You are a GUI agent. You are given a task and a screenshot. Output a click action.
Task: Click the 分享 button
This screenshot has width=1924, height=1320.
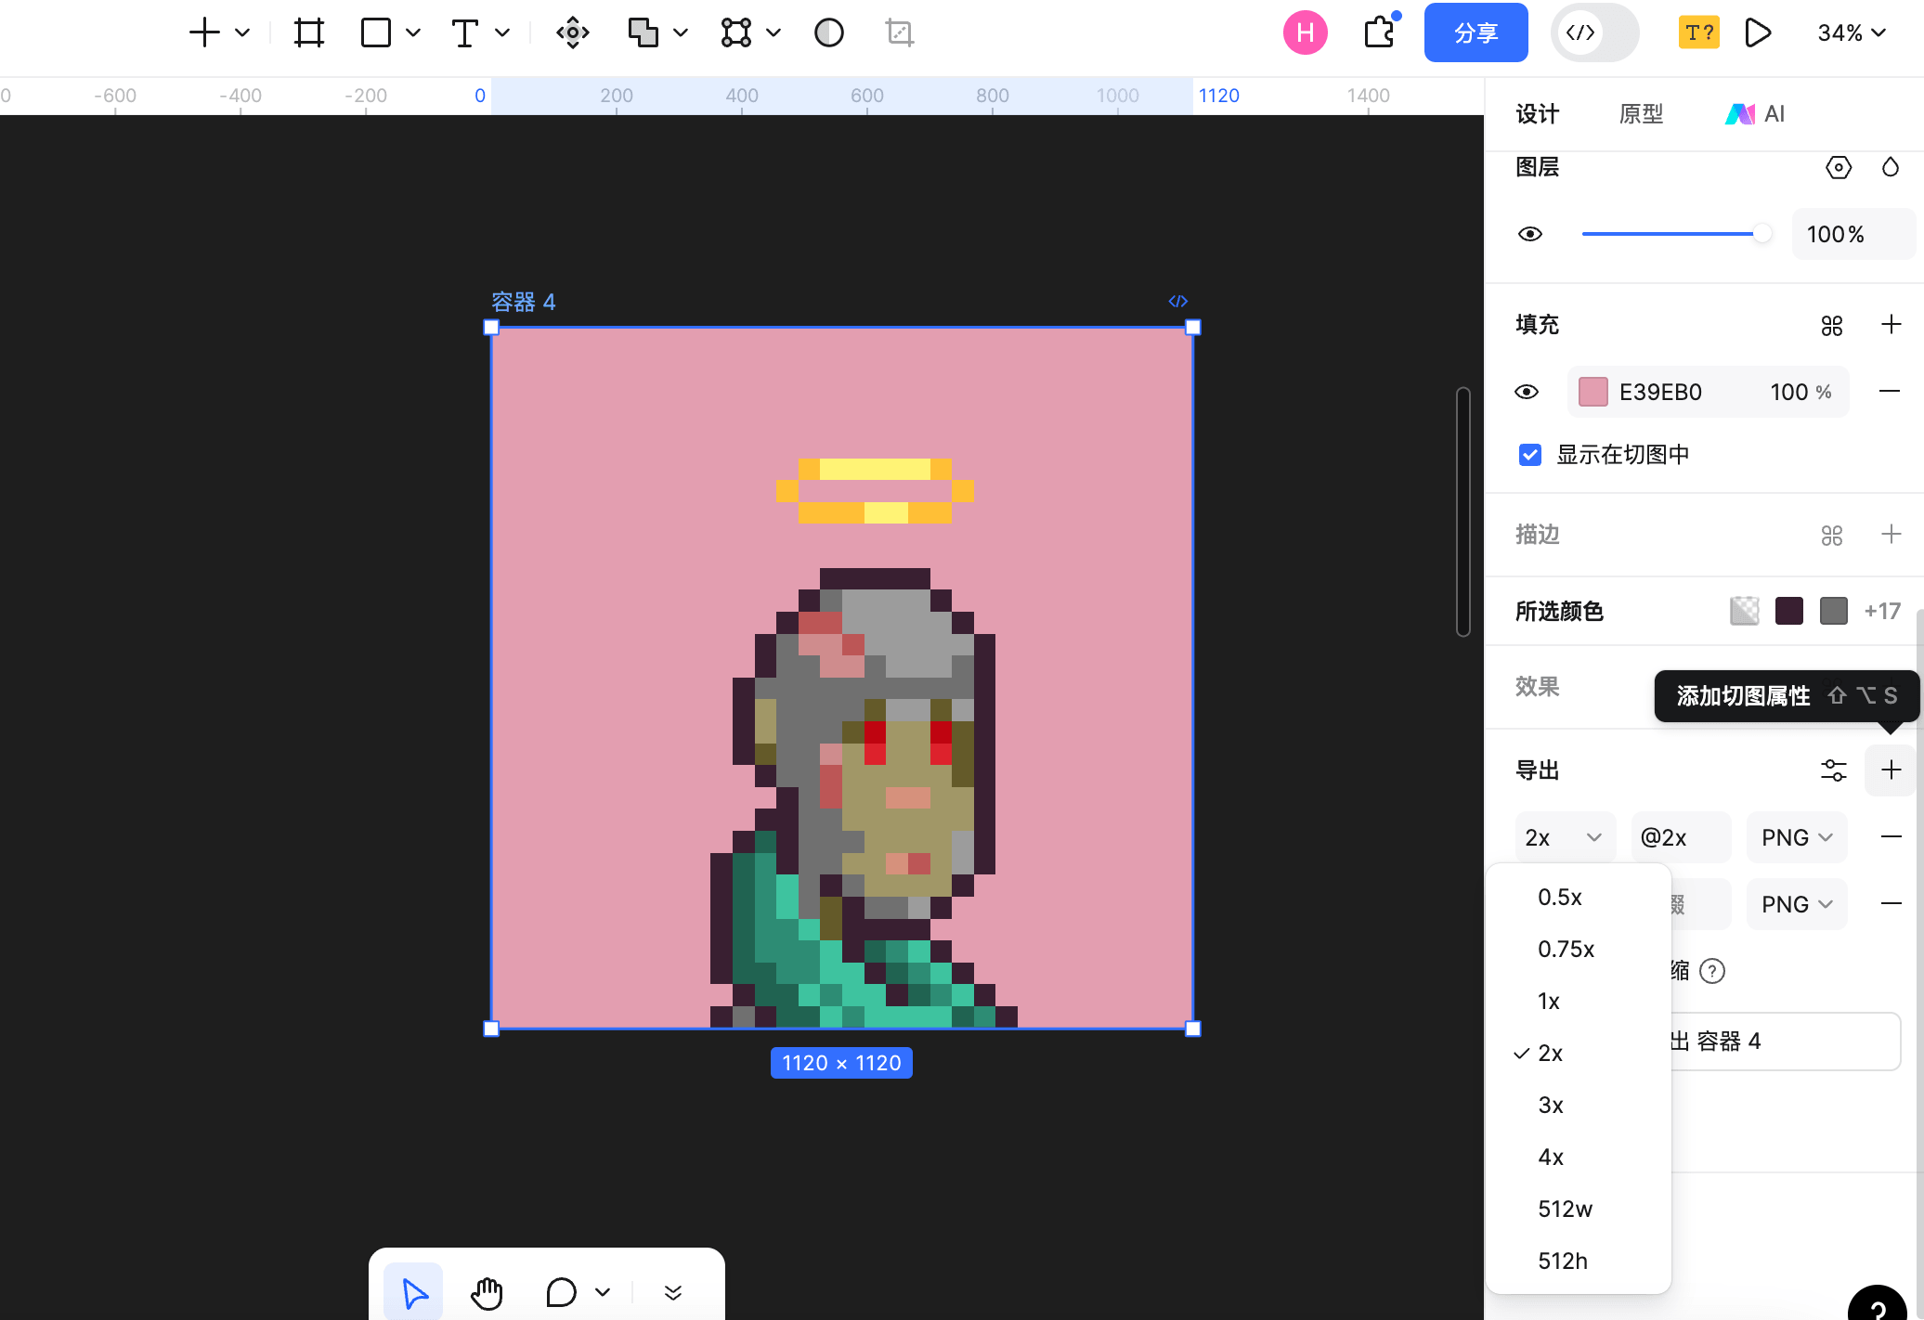pos(1475,32)
